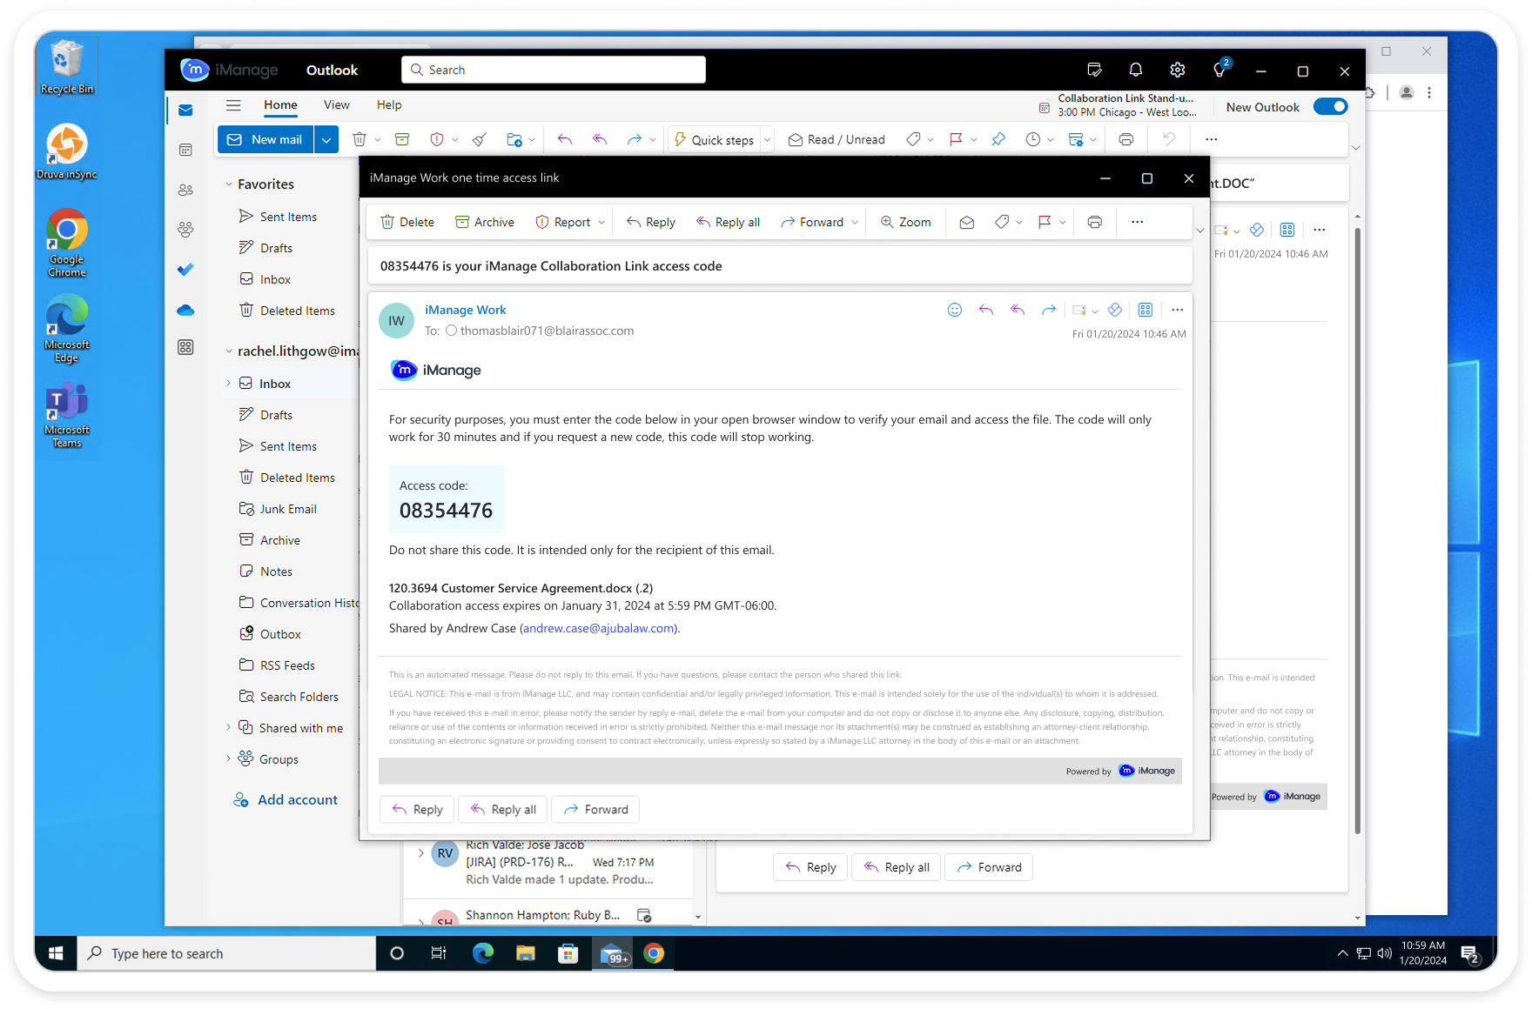Open the notifications bell icon
Image resolution: width=1532 pixels, height=1009 pixels.
[1136, 70]
